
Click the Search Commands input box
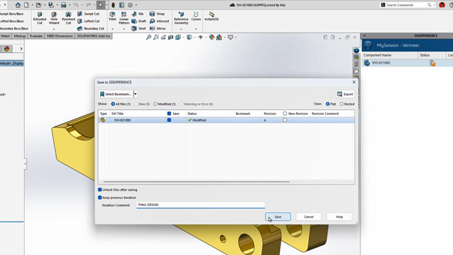click(x=406, y=5)
